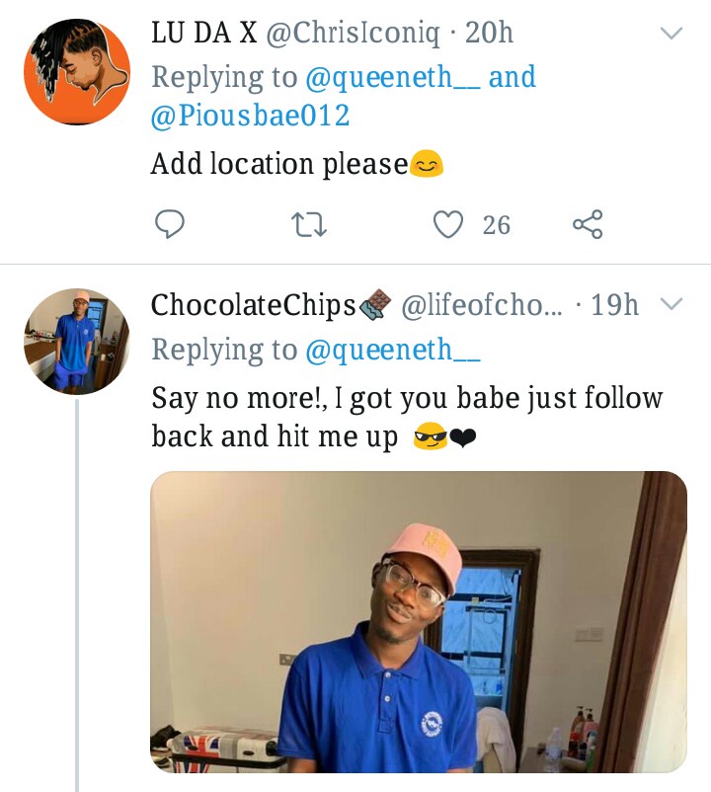Image resolution: width=711 pixels, height=792 pixels.
Task: Open the 'Say no more!' tweet text
Action: pos(406,416)
